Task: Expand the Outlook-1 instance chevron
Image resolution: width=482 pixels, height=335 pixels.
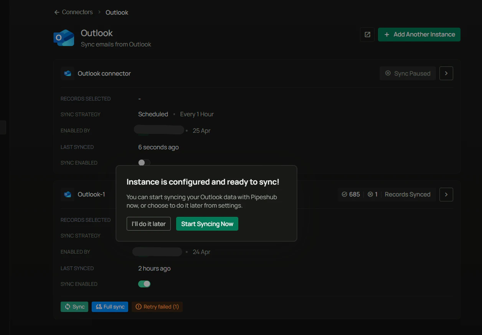Action: 446,195
